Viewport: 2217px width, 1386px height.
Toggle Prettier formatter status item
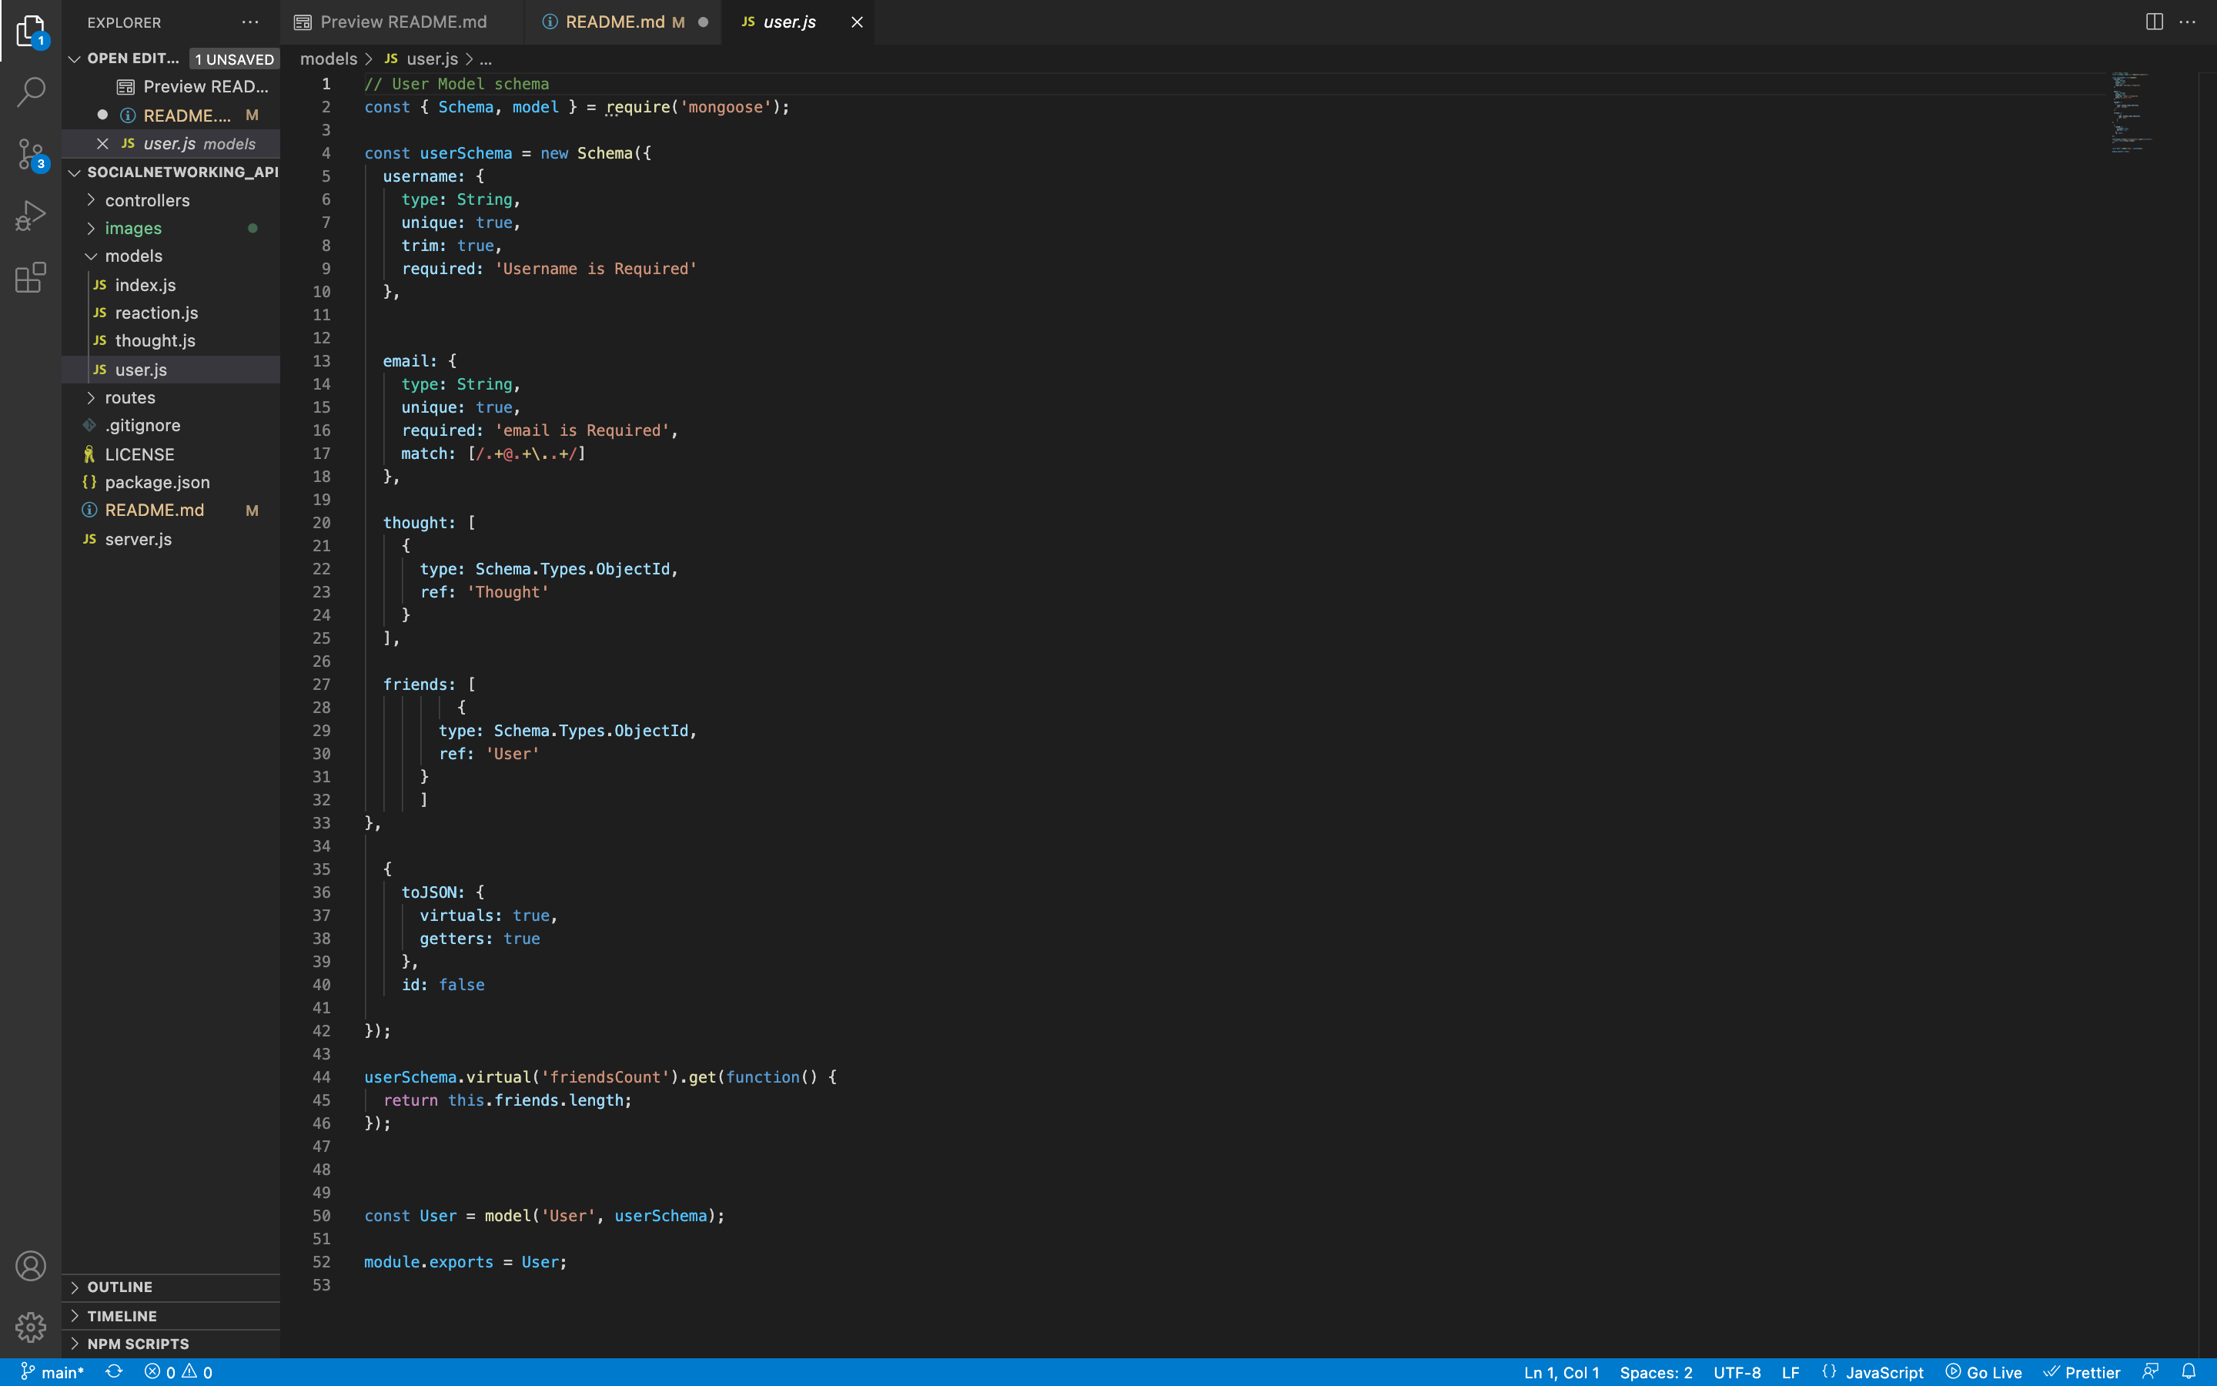click(2082, 1371)
